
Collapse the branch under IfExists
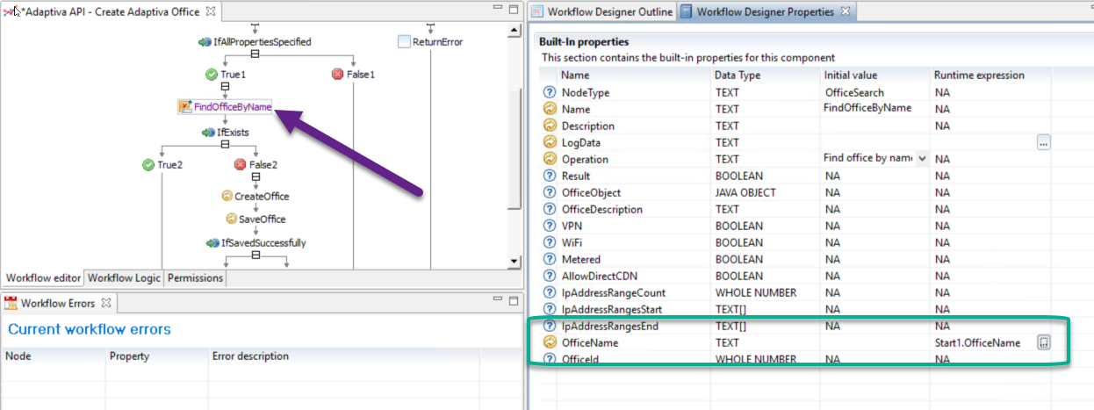pos(225,145)
